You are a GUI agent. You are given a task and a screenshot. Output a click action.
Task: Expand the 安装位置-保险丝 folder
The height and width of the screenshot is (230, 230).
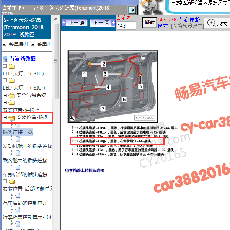pyautogui.click(x=5, y=103)
